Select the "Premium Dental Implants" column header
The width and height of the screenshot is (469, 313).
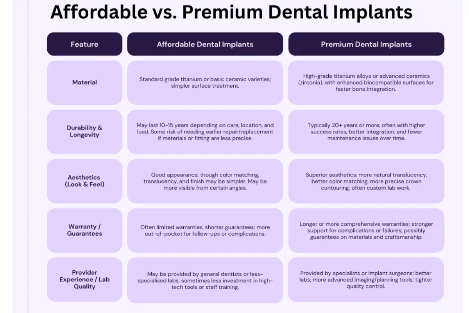366,44
